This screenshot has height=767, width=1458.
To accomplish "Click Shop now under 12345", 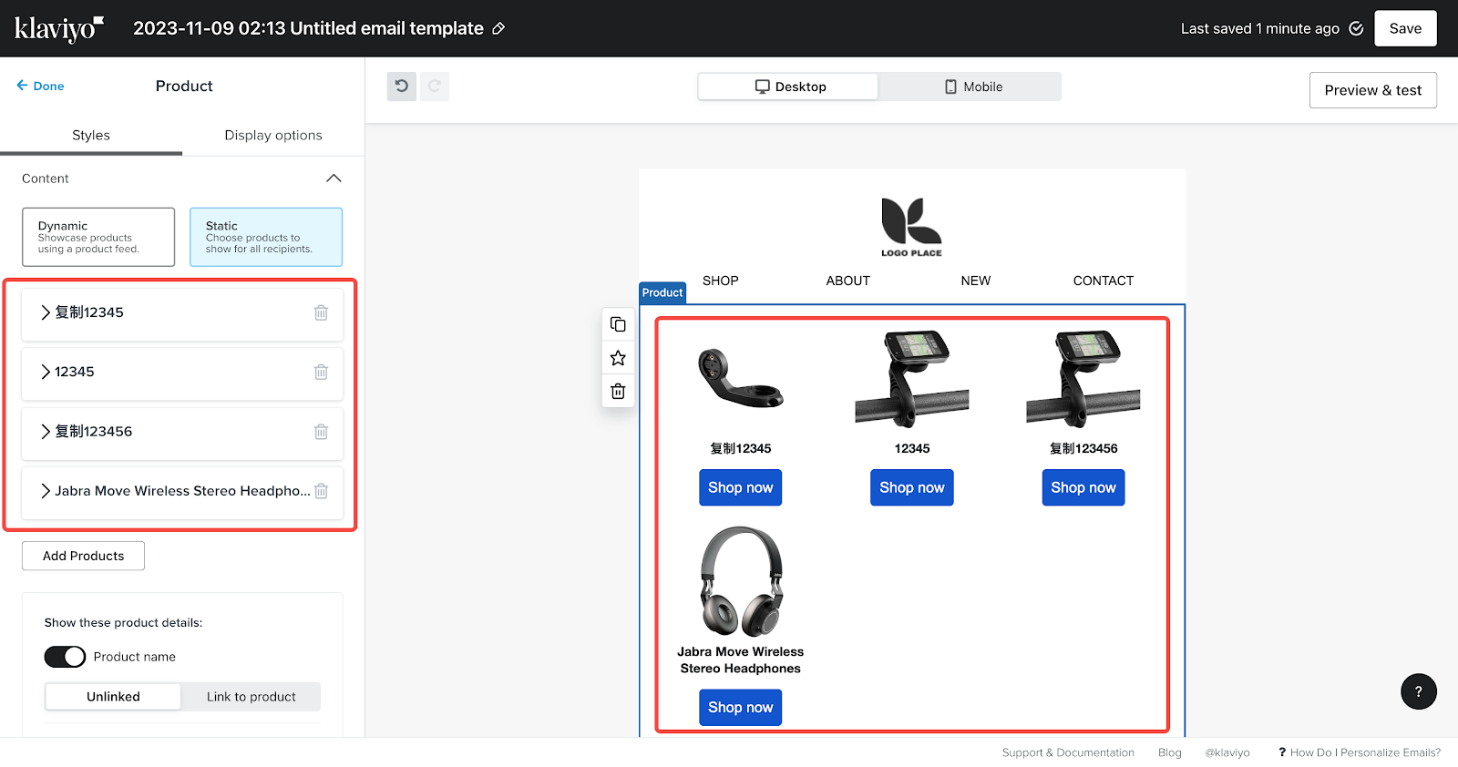I will (912, 487).
